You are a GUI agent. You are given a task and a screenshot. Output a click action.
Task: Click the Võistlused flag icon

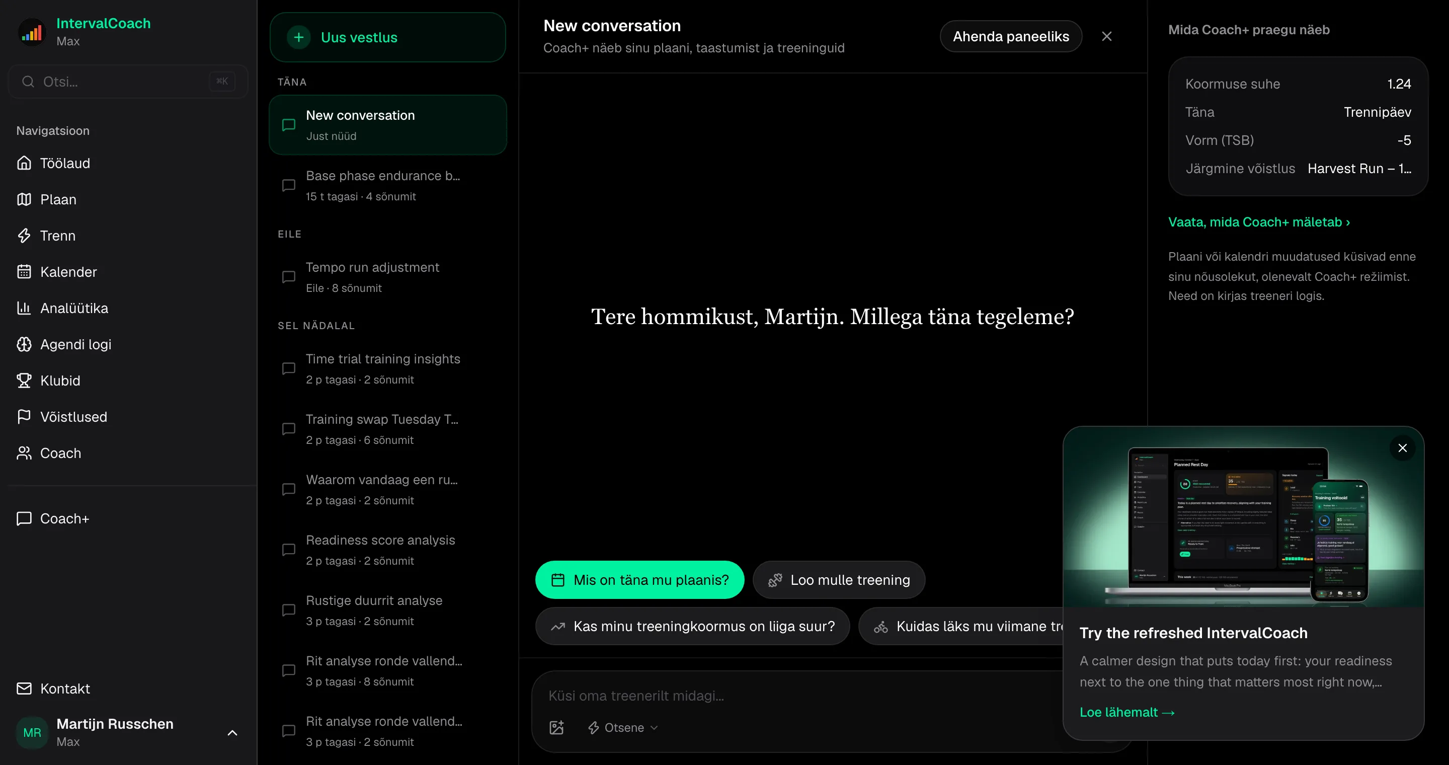click(x=24, y=417)
